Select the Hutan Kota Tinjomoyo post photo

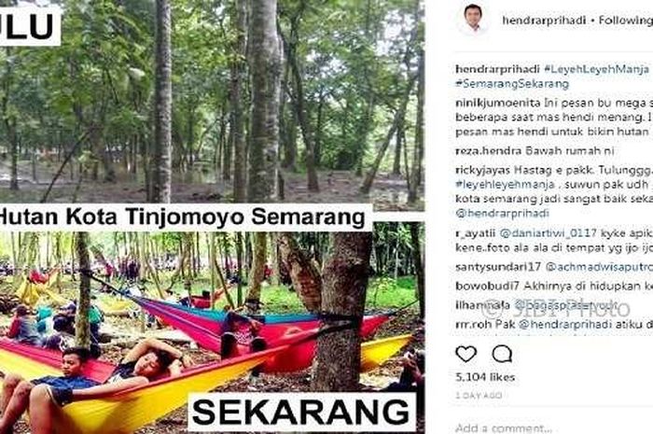tap(212, 217)
